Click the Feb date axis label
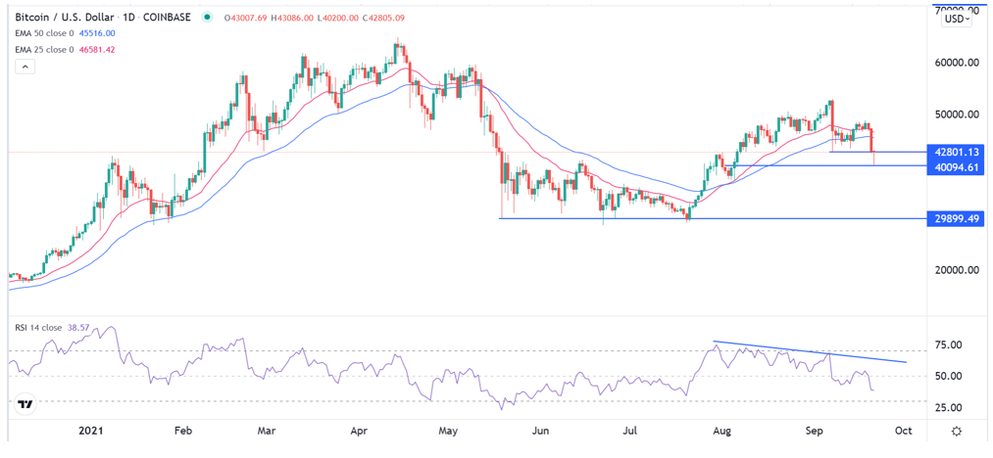 pos(181,432)
